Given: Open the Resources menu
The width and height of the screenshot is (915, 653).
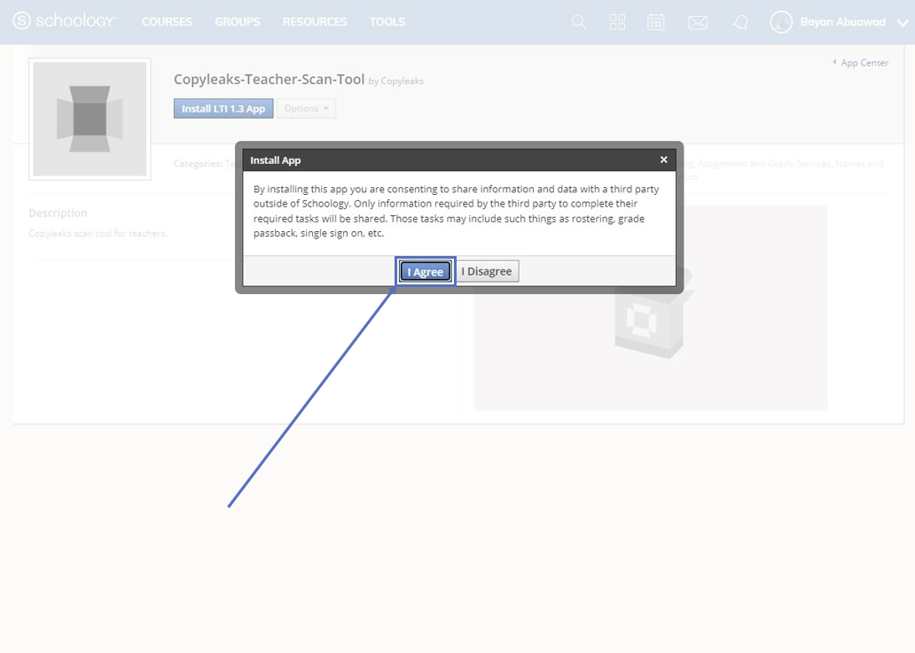Looking at the screenshot, I should [315, 21].
